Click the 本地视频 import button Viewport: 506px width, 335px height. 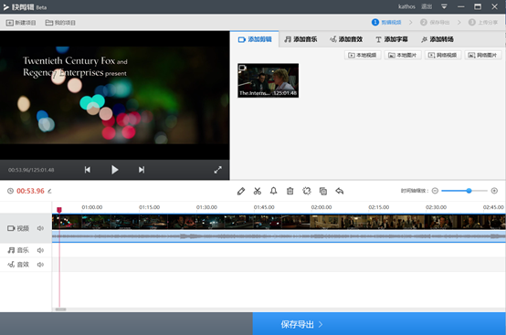[363, 55]
